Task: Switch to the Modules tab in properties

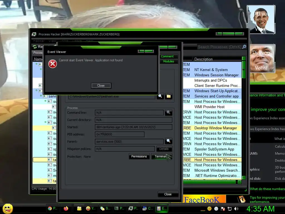Action: tap(168, 61)
